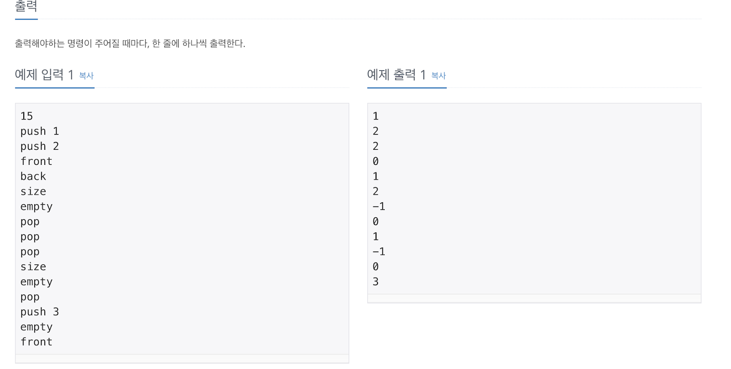Click the first line of the sample output
This screenshot has height=369, width=731.
[x=376, y=116]
